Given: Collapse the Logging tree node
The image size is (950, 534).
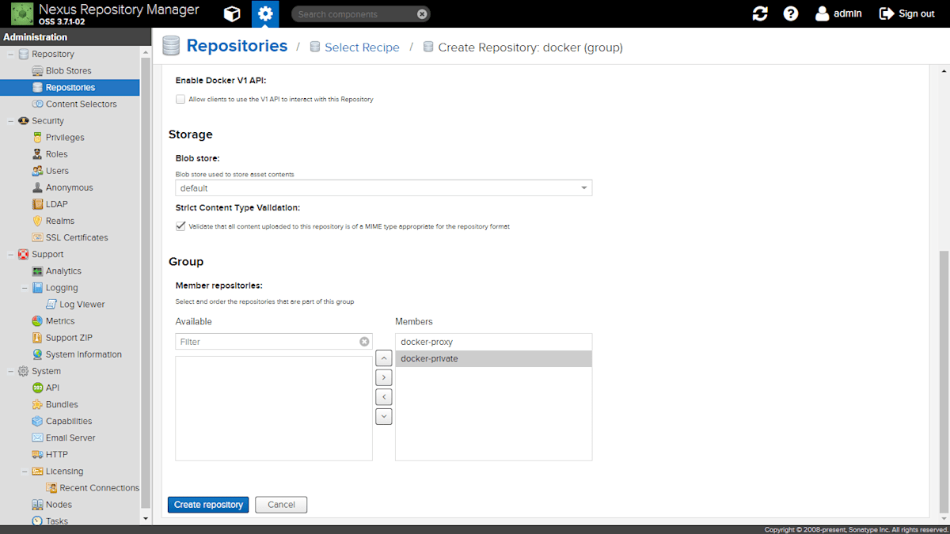Looking at the screenshot, I should pos(25,287).
